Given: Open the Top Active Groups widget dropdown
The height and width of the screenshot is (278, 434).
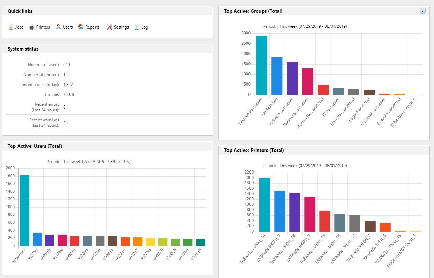Looking at the screenshot, I should 423,11.
